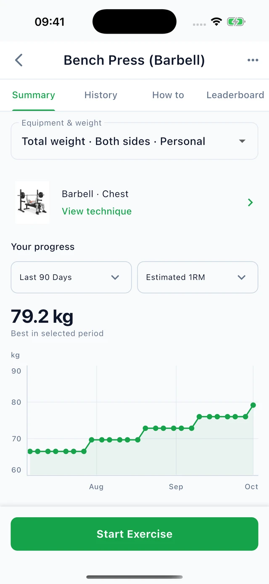Select the Summary tab
Viewport: 269px width, 584px height.
(34, 95)
